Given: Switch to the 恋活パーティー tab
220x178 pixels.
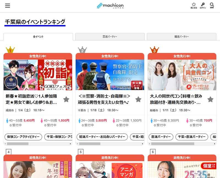Looking at the screenshot, I should pyautogui.click(x=110, y=37).
